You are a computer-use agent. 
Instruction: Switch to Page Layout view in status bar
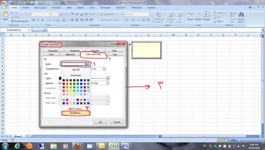point(224,140)
